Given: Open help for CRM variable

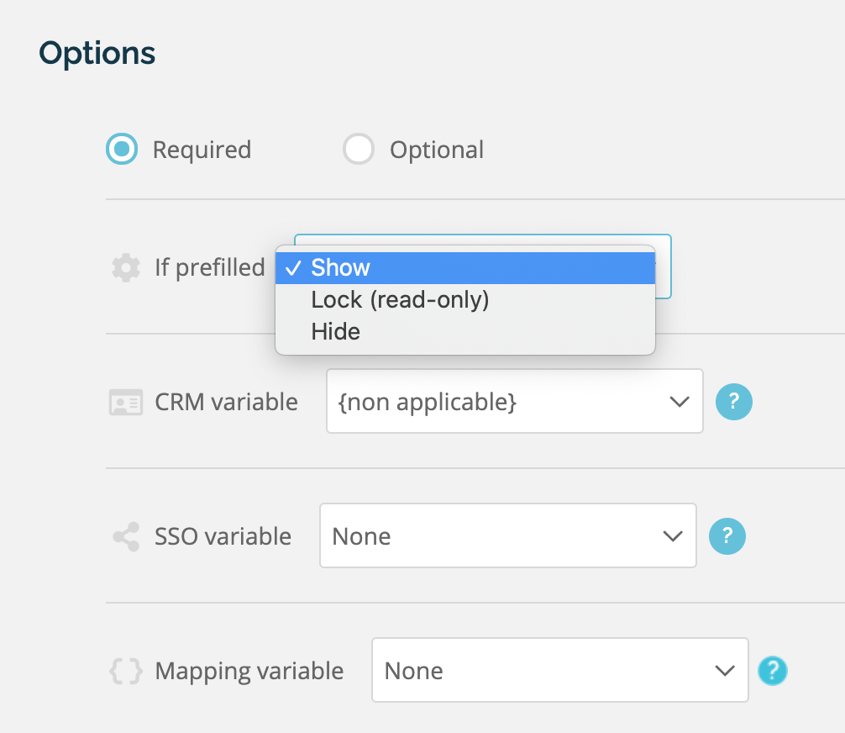Looking at the screenshot, I should click(x=733, y=402).
